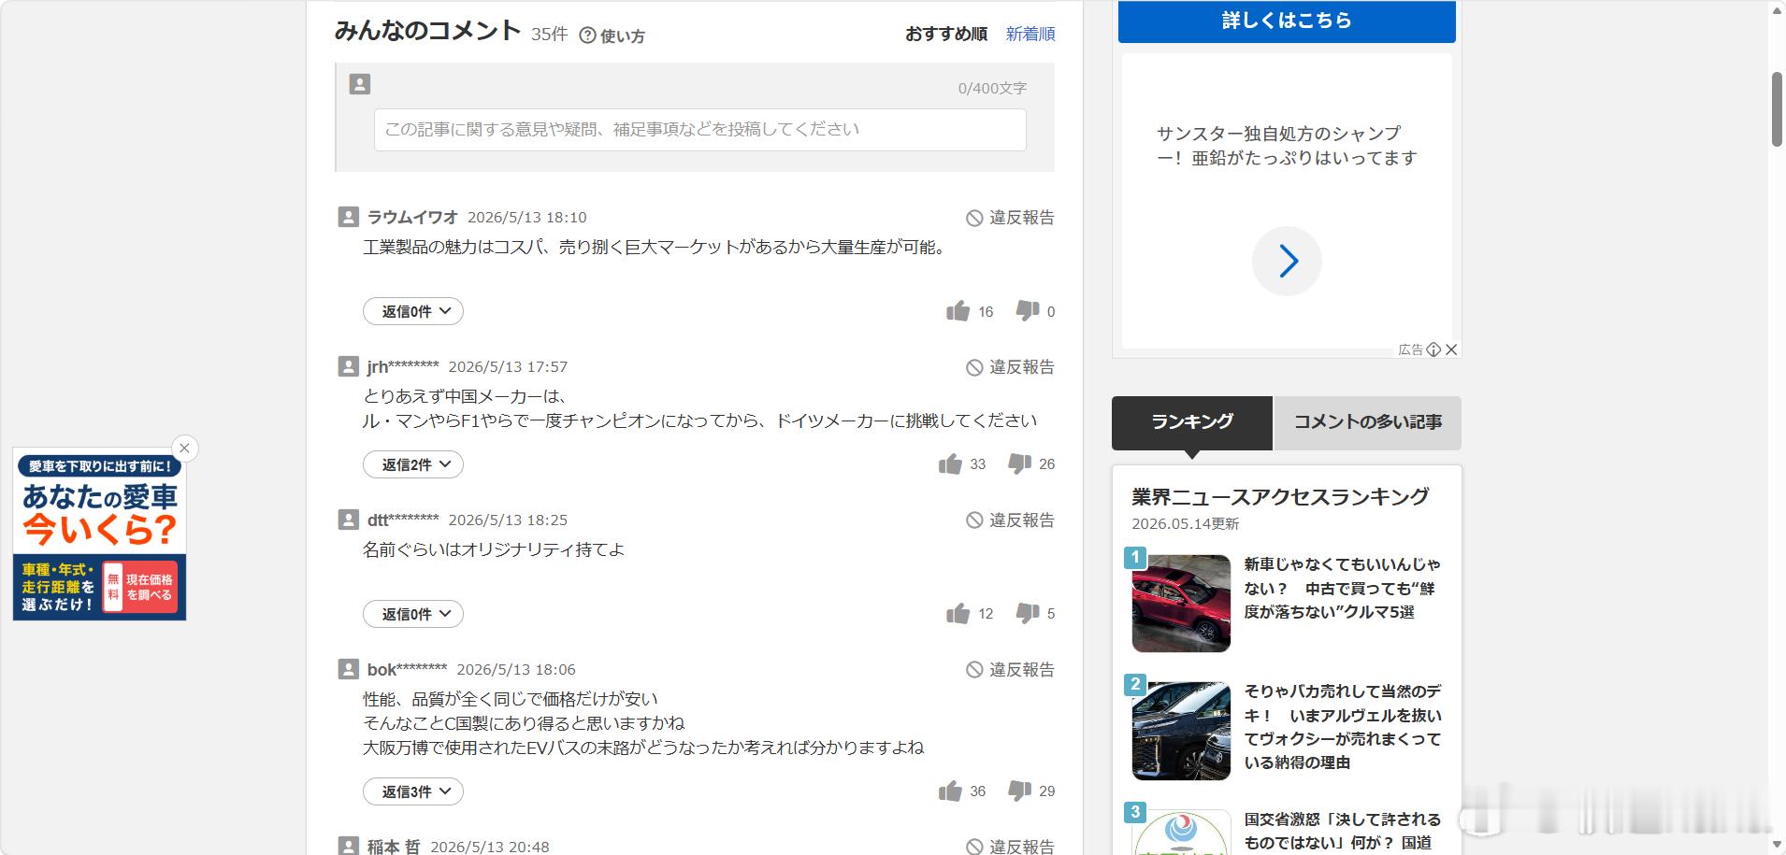Open article 新車じゃなくてもいいんじゃない

tap(1342, 588)
